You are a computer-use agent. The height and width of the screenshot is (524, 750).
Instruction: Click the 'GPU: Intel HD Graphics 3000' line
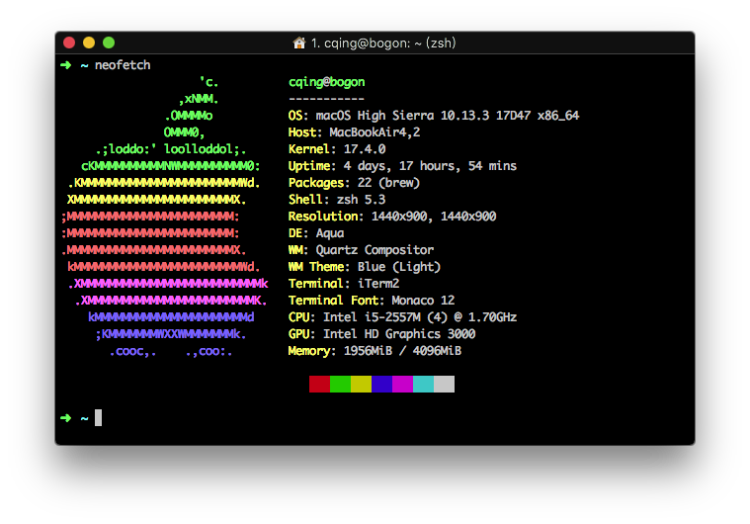tap(381, 334)
